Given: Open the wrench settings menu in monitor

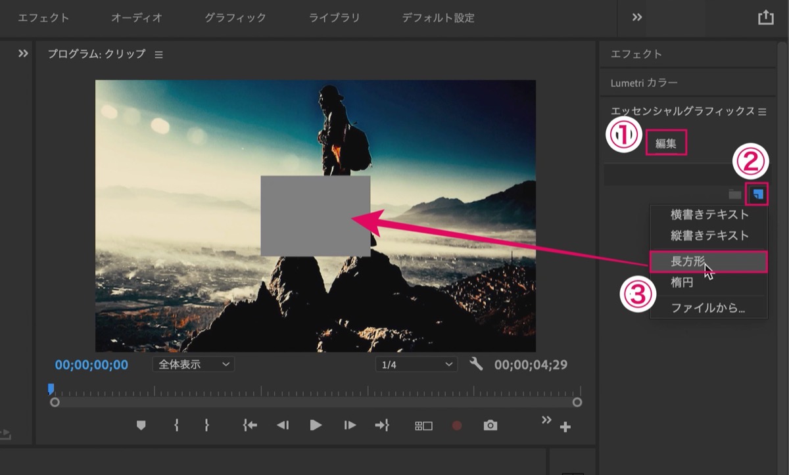Looking at the screenshot, I should [477, 364].
